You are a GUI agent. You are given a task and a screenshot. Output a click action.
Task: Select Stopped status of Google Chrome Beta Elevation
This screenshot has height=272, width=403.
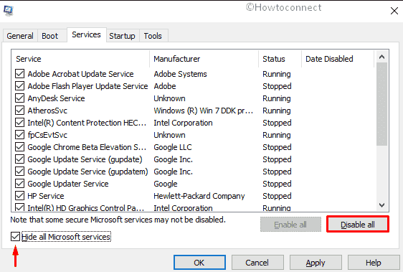(277, 147)
